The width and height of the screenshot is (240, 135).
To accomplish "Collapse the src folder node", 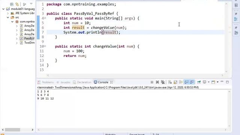I will (x=8, y=18).
